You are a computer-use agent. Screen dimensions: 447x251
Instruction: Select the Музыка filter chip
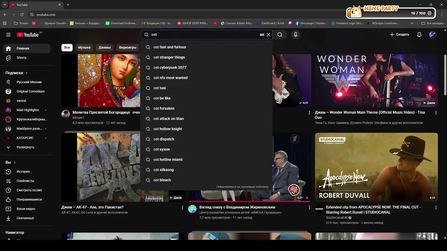84,47
